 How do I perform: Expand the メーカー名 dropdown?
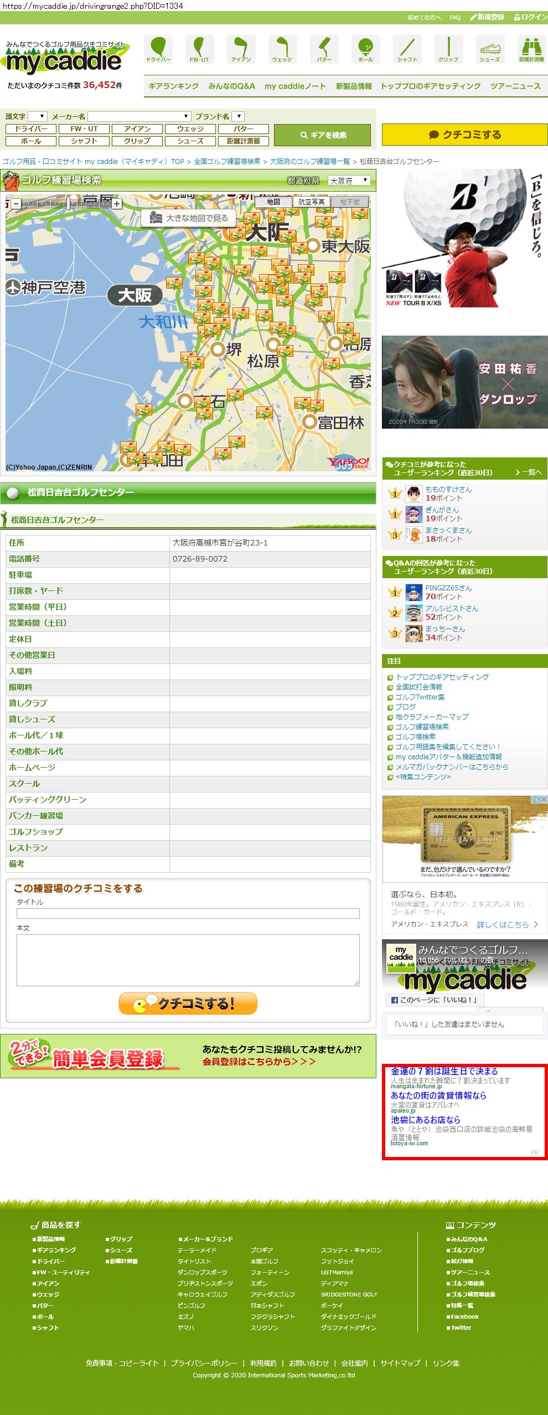pos(139,116)
